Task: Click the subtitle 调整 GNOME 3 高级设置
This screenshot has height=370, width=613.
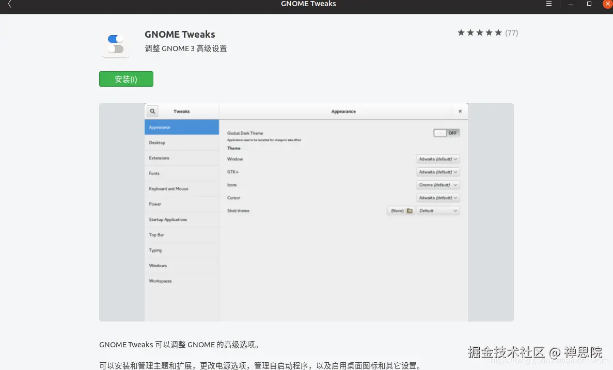Action: point(186,49)
